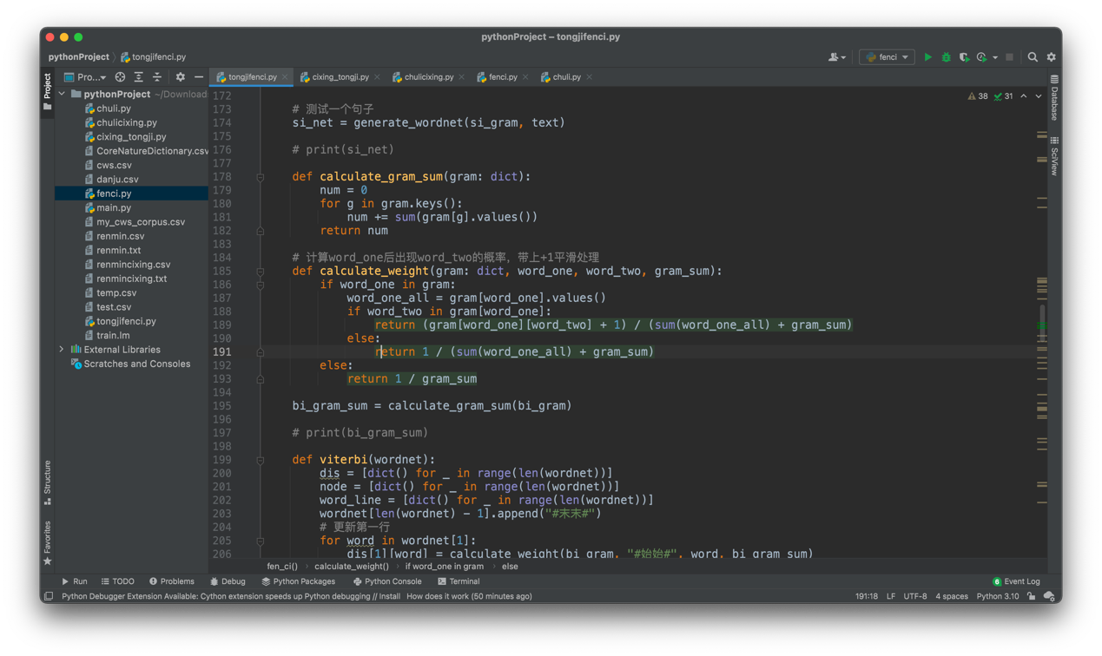Fold the for loop at line 205
This screenshot has width=1102, height=656.
pyautogui.click(x=260, y=541)
